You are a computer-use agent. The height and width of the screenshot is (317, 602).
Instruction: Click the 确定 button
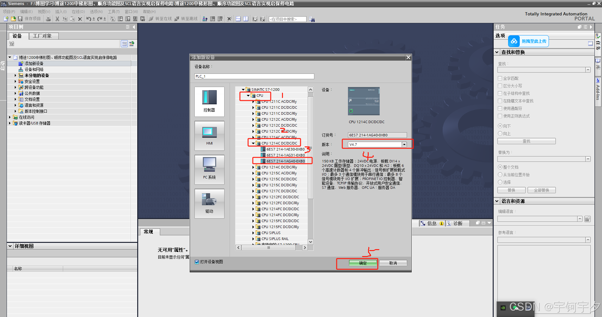(363, 263)
